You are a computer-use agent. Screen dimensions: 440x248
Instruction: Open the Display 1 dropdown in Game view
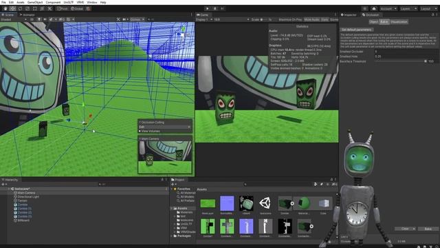[204, 20]
